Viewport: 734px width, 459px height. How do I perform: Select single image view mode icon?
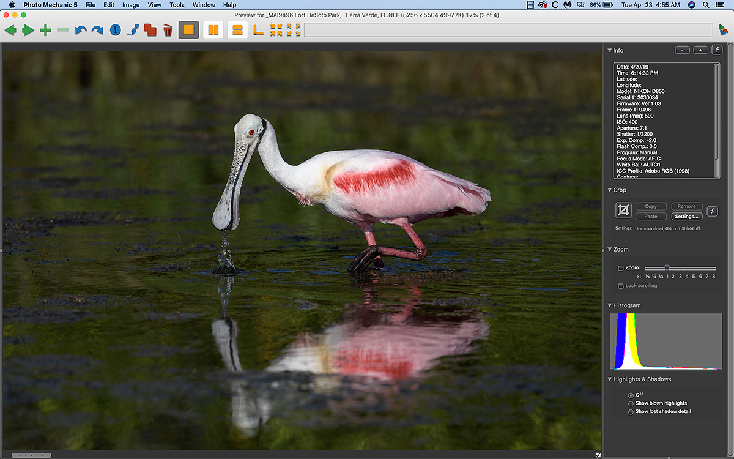coord(188,30)
